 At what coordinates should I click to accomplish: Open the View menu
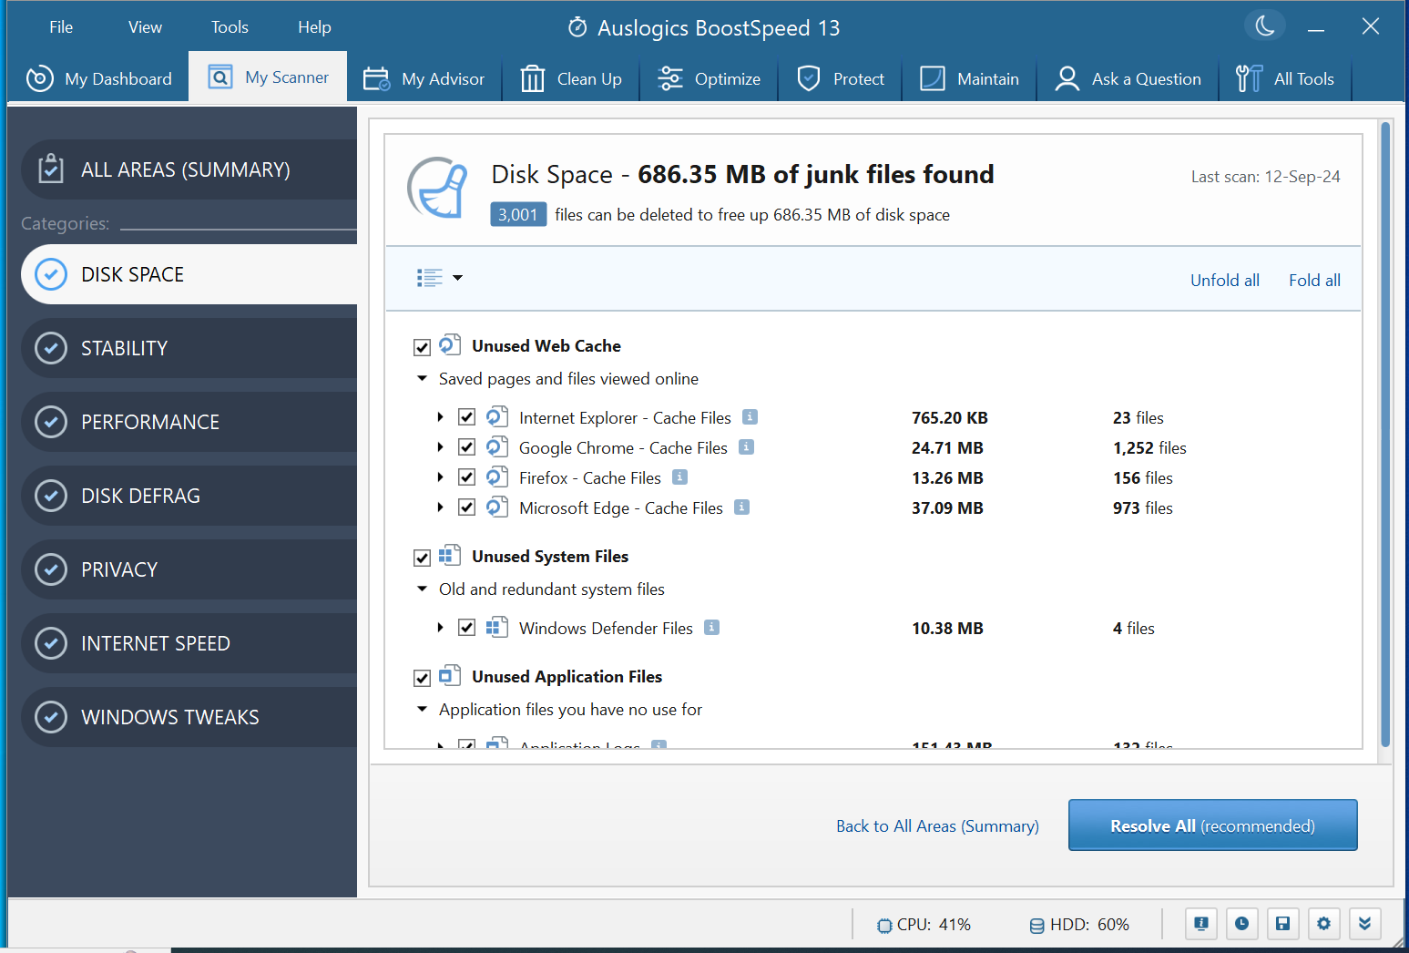click(145, 27)
